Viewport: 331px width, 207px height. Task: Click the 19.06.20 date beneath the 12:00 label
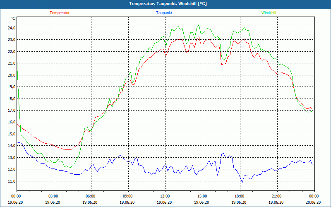[164, 202]
